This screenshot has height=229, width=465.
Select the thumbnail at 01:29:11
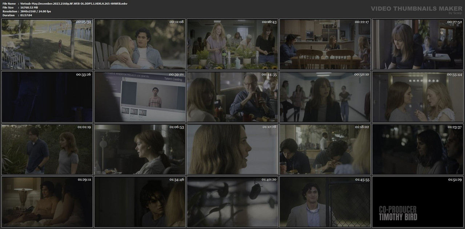47,202
